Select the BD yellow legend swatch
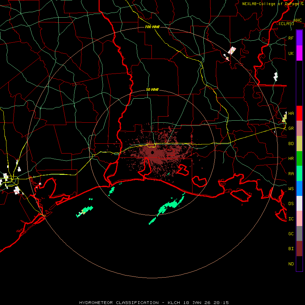305x305 pixels. pyautogui.click(x=299, y=144)
